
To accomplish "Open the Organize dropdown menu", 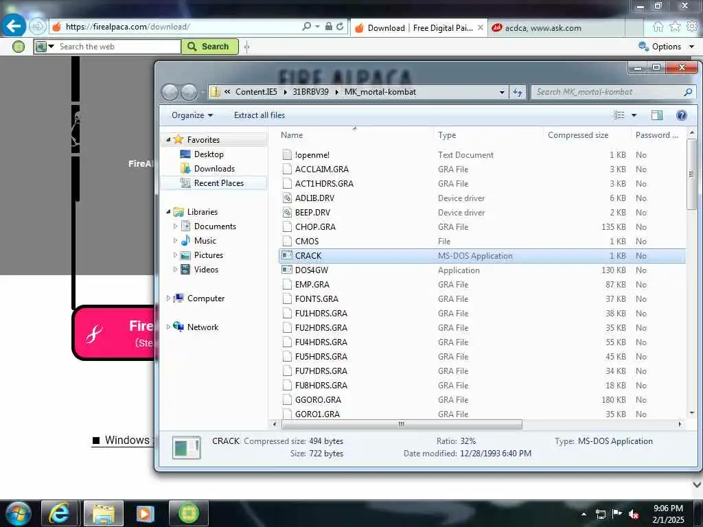I will 192,115.
